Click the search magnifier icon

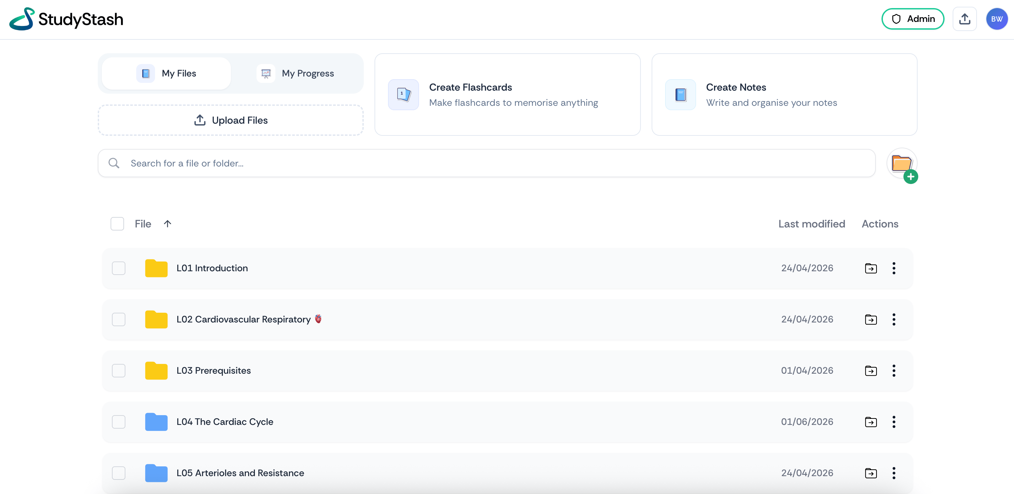pyautogui.click(x=114, y=163)
